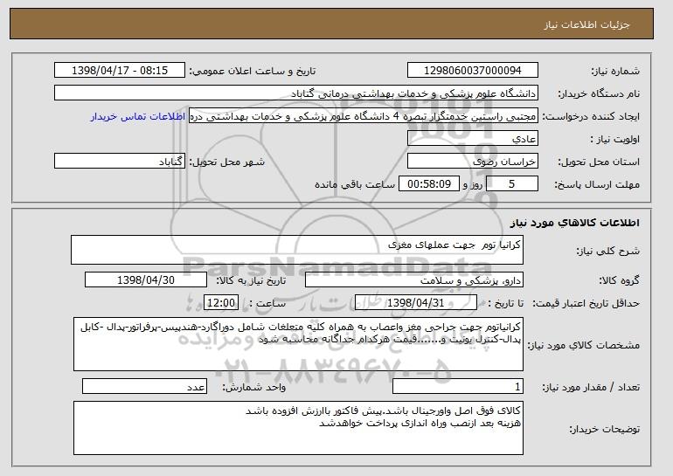Click the quantity field showing 1
Screen dimensions: 673x476
tap(458, 386)
